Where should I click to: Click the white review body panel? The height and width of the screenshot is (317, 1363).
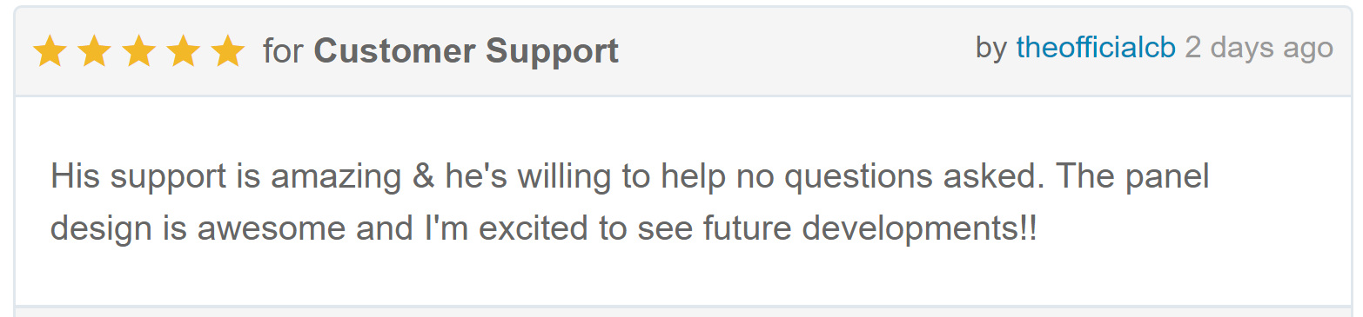[x=681, y=201]
